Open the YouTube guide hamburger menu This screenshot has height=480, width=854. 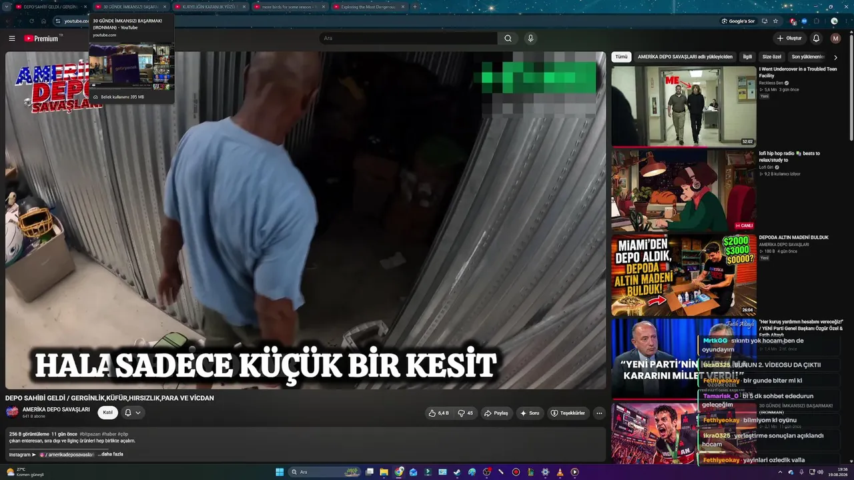tap(11, 38)
